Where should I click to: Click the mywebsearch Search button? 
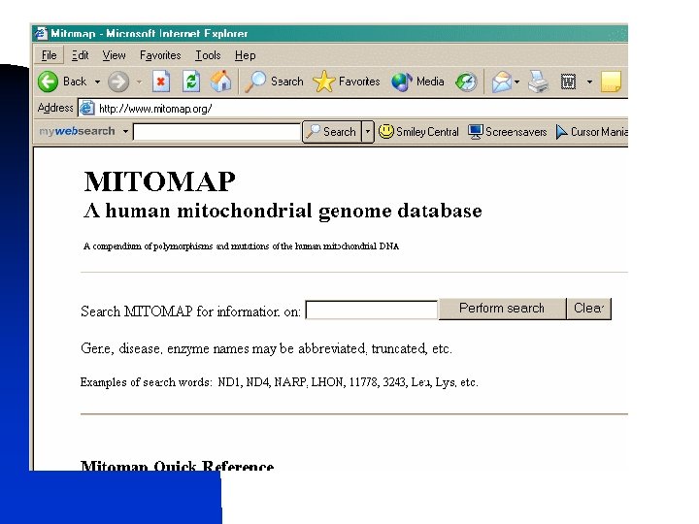(332, 132)
